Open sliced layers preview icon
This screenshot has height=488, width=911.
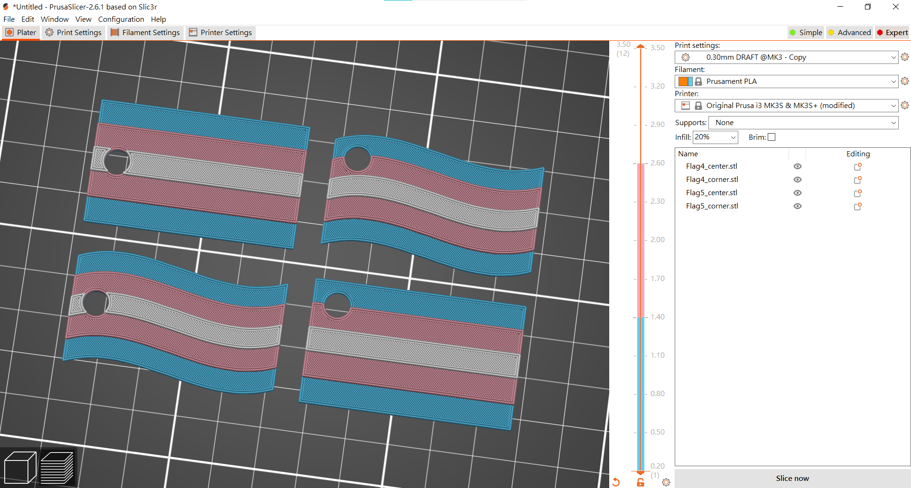(x=57, y=467)
